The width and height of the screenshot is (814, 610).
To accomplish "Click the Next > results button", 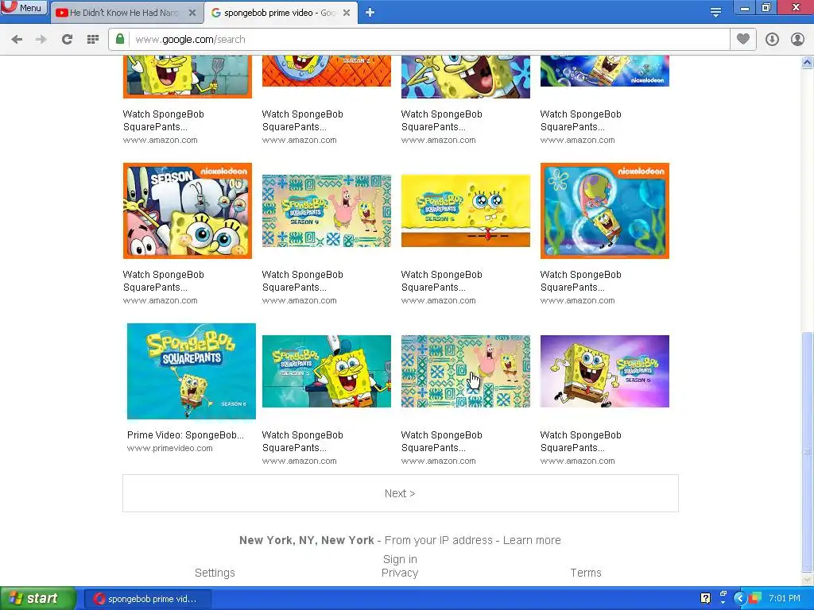I will (x=401, y=493).
